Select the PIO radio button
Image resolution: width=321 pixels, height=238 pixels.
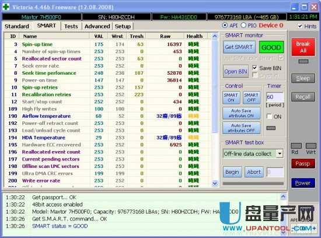click(243, 25)
